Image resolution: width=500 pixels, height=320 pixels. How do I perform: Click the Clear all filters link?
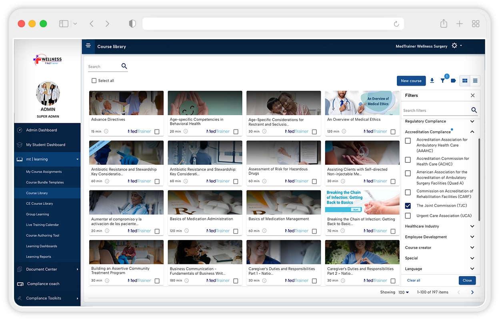[x=414, y=280]
